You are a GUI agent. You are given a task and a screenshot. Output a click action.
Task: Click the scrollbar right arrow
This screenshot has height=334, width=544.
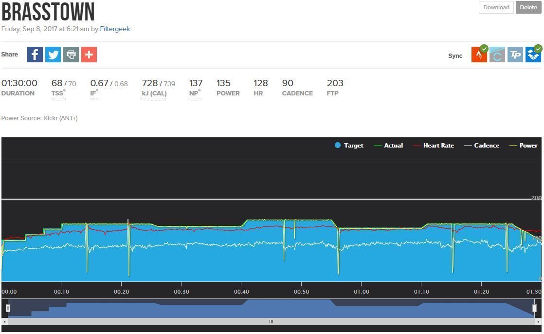pos(538,321)
